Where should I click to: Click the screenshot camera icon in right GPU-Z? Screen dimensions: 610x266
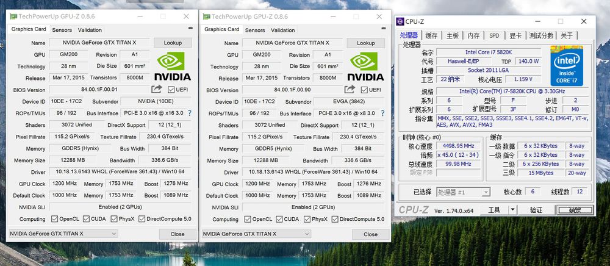[x=384, y=29]
